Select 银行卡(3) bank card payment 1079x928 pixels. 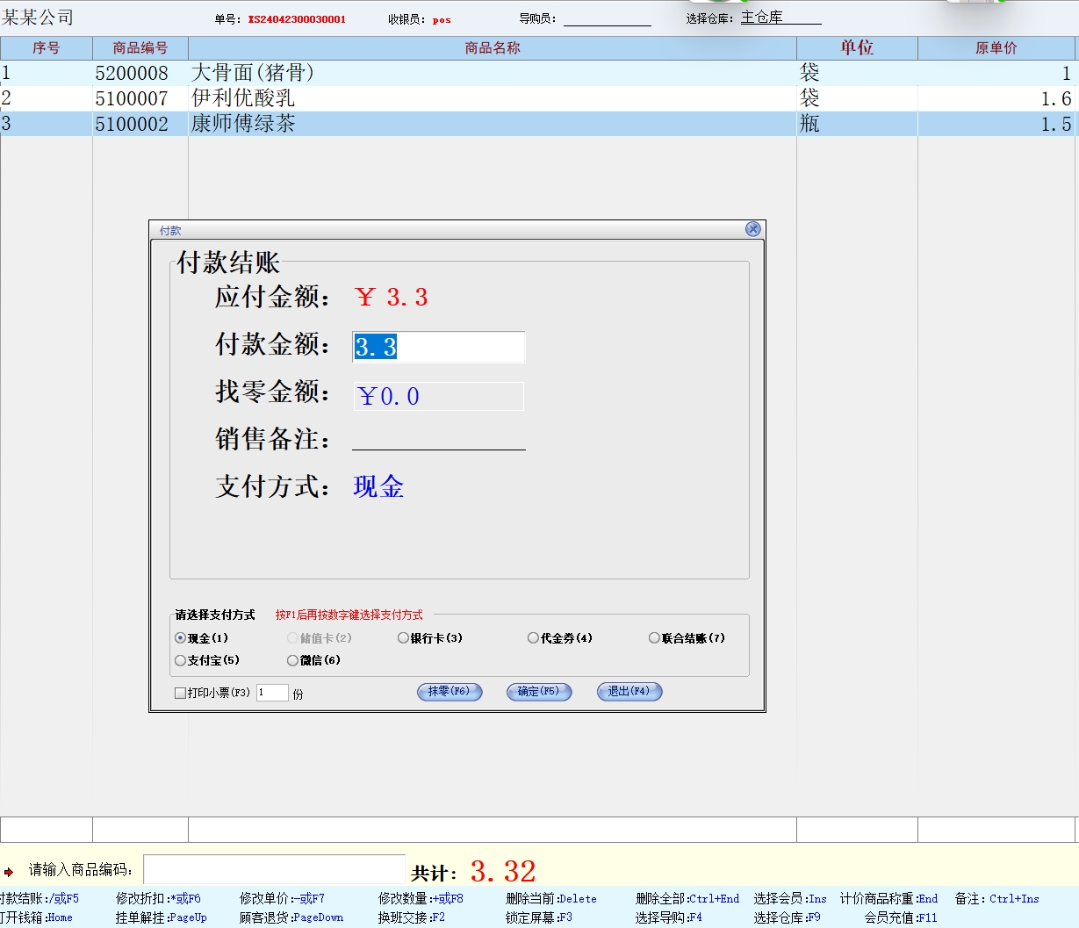[404, 638]
